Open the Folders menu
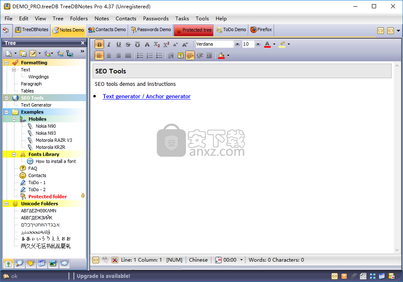The image size is (403, 282). pyautogui.click(x=79, y=19)
